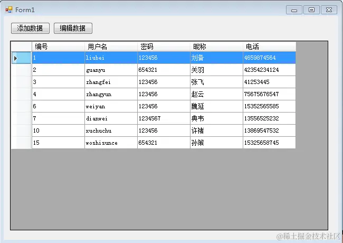Click the 电话 column header
The width and height of the screenshot is (343, 243).
click(x=269, y=46)
